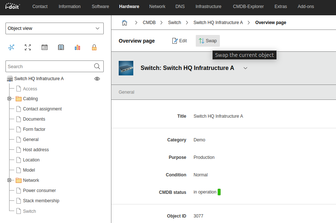The image size is (336, 223).
Task: Open the Information menu
Action: tap(70, 7)
